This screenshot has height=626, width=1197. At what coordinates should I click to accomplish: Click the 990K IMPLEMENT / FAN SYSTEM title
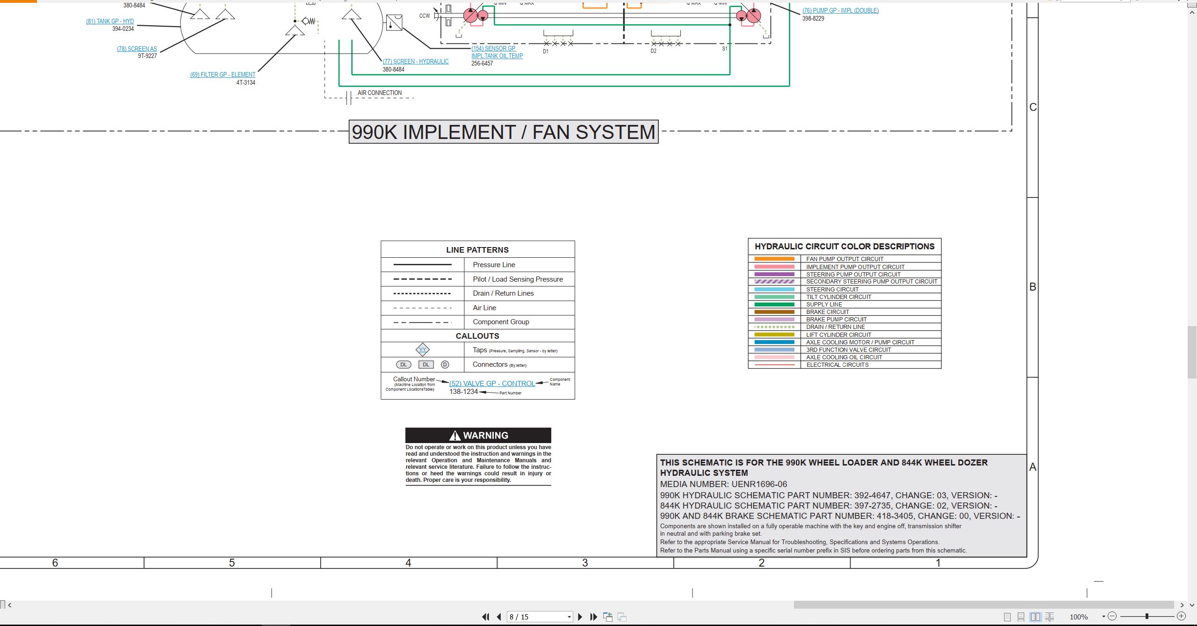[x=504, y=132]
